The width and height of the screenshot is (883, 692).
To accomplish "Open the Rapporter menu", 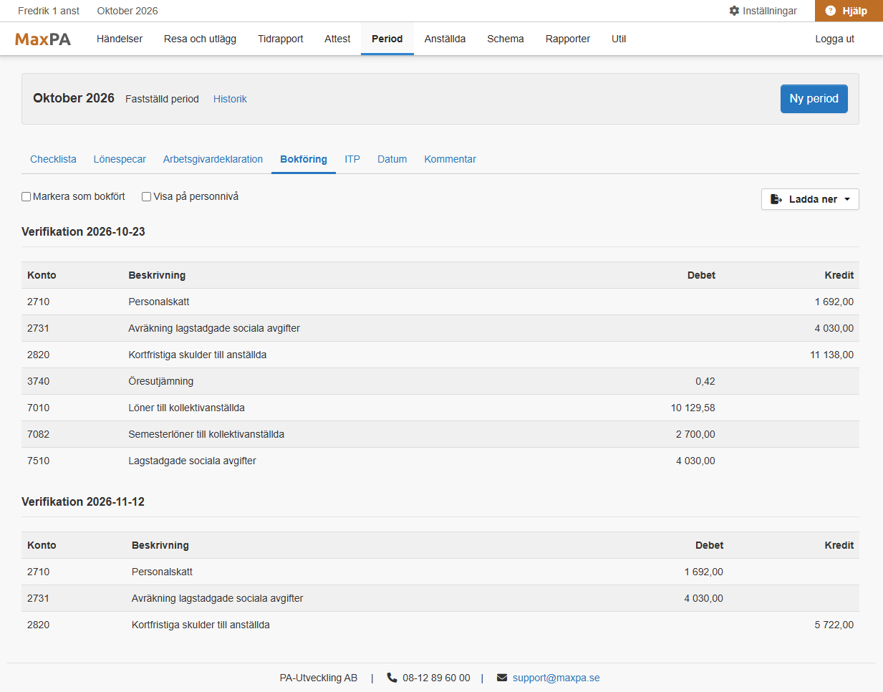I will coord(568,39).
